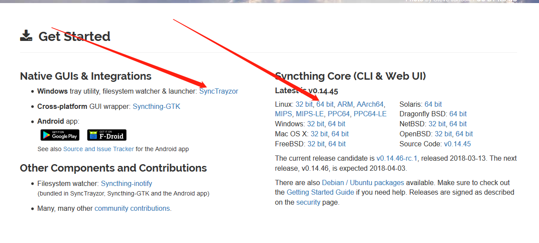
Task: Click the Get Started heading
Action: pos(74,36)
